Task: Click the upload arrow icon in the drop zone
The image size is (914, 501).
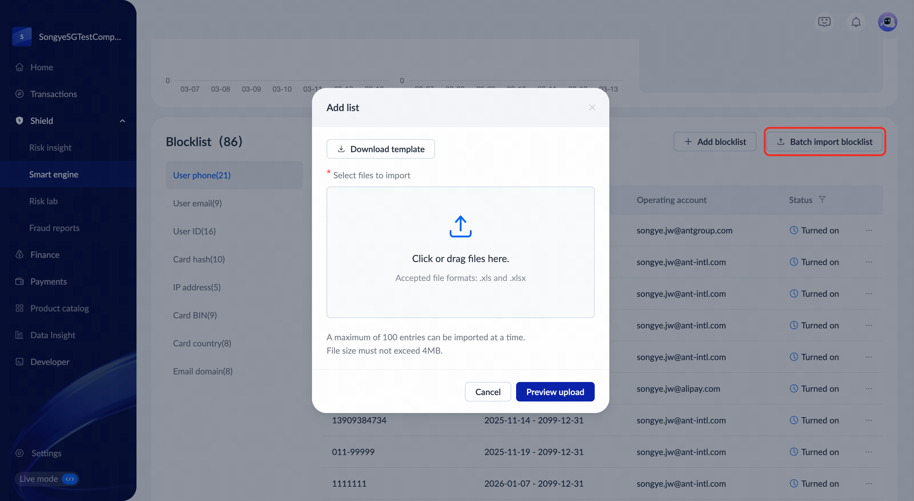Action: 460,226
